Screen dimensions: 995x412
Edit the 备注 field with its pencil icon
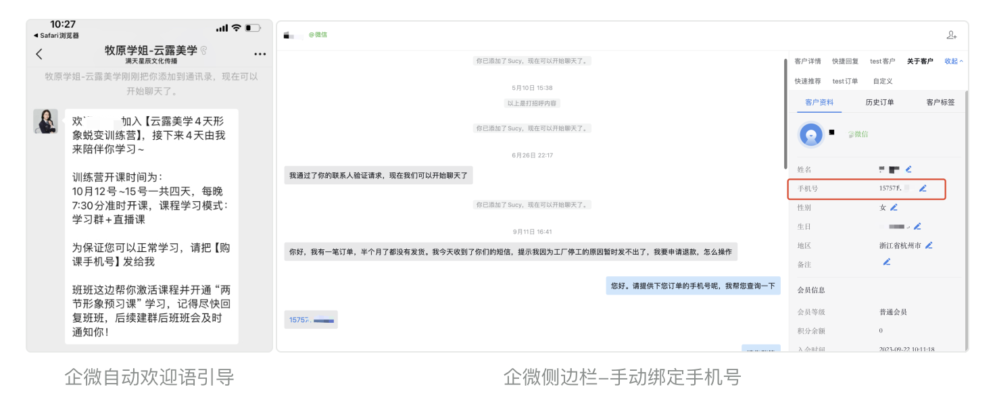tap(887, 262)
